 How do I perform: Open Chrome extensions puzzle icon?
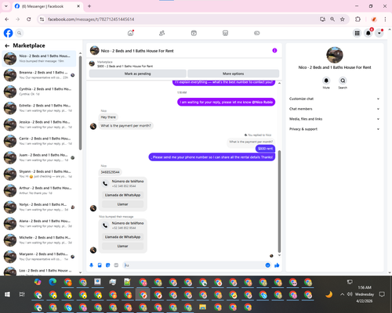pyautogui.click(x=358, y=20)
